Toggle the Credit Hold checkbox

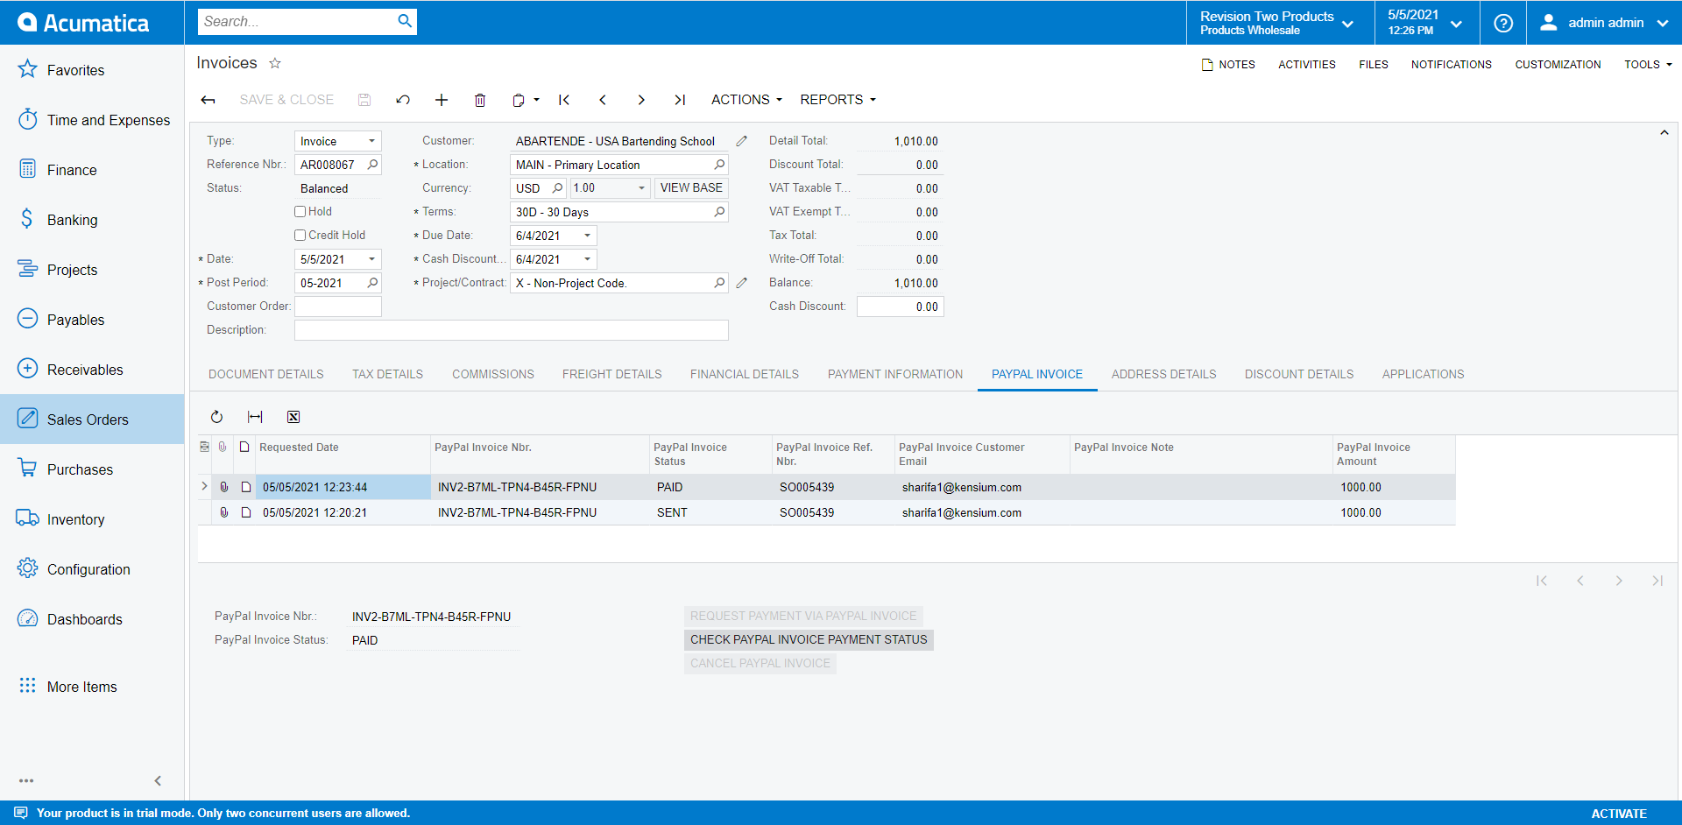point(300,235)
